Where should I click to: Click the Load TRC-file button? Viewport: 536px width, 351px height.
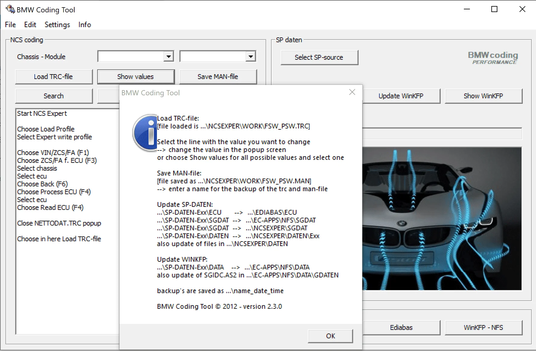[x=53, y=77]
